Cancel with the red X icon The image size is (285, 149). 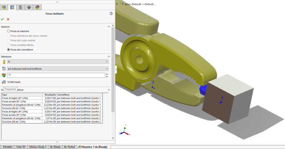pos(8,19)
